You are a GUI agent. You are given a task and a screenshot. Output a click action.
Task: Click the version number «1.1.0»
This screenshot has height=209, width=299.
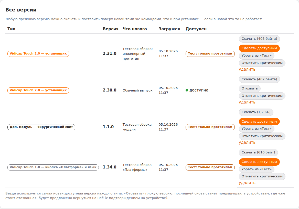tap(108, 127)
